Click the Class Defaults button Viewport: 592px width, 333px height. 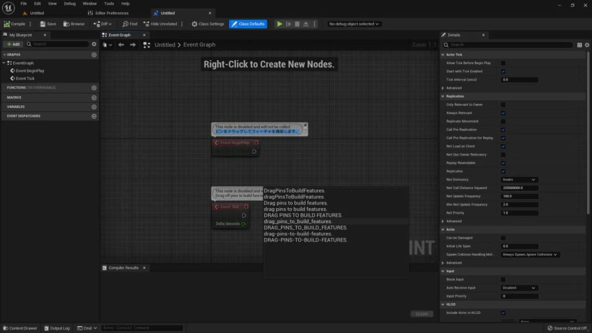coord(248,24)
